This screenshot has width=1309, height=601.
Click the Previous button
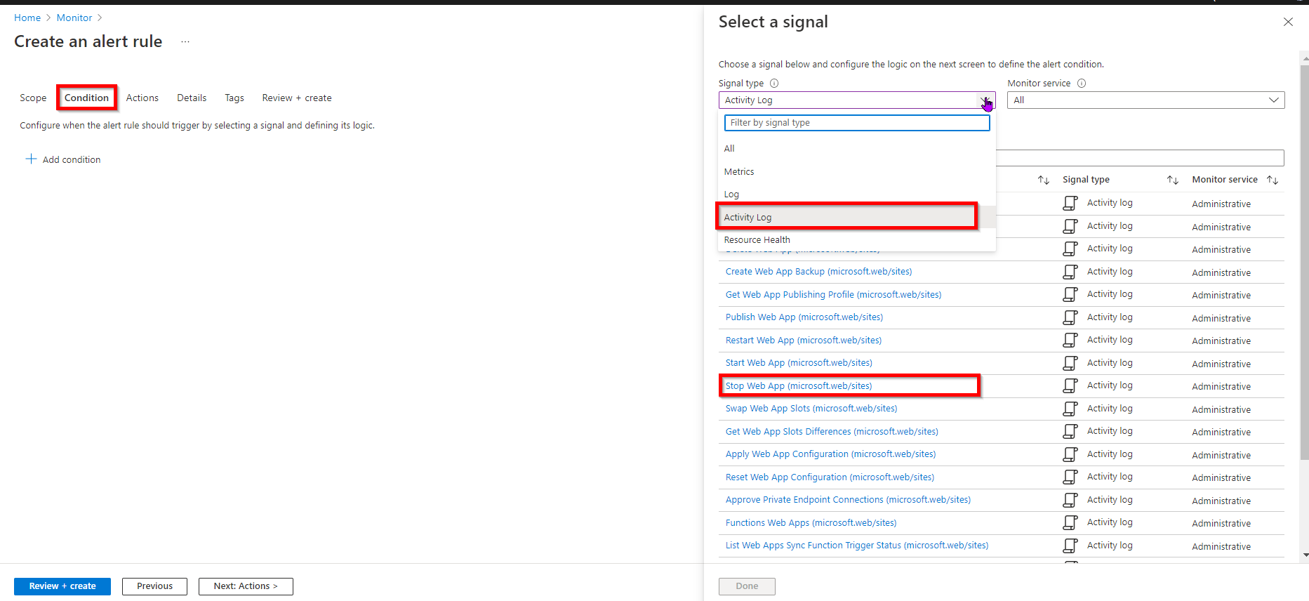coord(154,586)
